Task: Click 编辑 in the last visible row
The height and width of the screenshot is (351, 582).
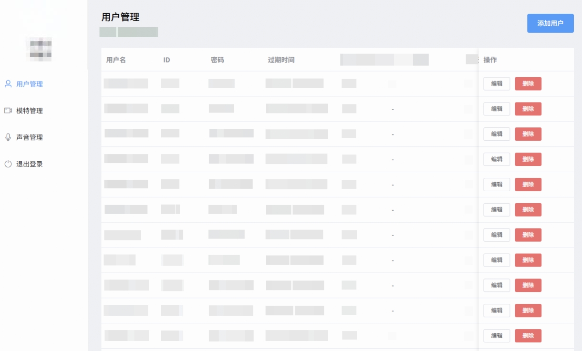Action: click(x=497, y=336)
